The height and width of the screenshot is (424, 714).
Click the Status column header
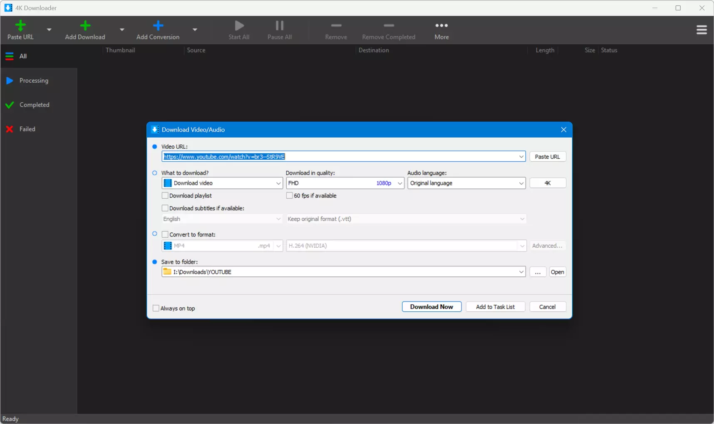pos(609,50)
